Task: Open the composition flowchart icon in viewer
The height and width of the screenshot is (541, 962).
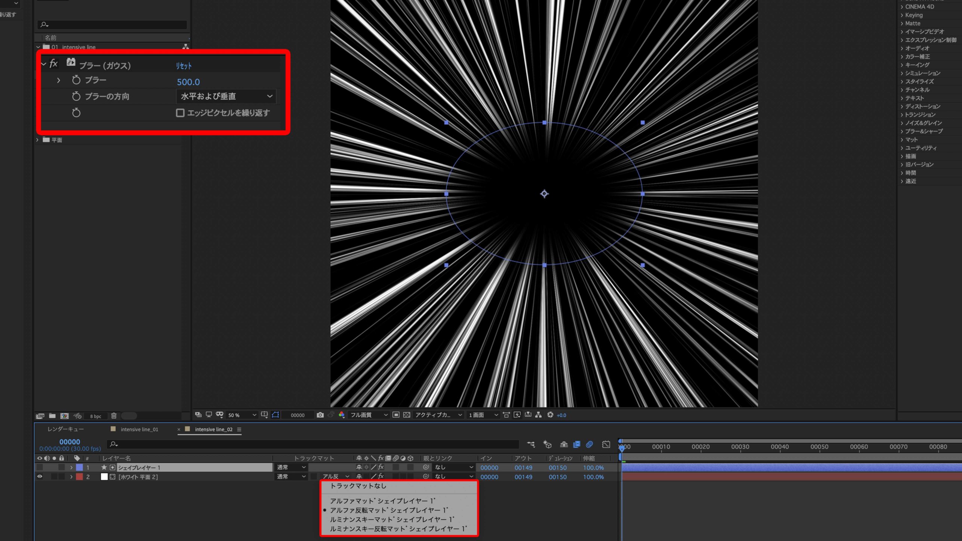Action: pyautogui.click(x=538, y=414)
